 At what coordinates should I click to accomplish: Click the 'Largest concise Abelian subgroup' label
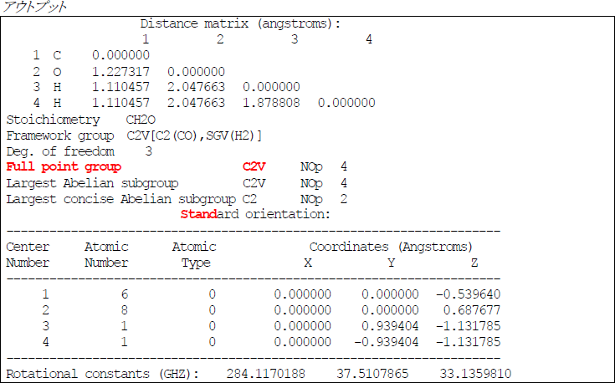(121, 199)
